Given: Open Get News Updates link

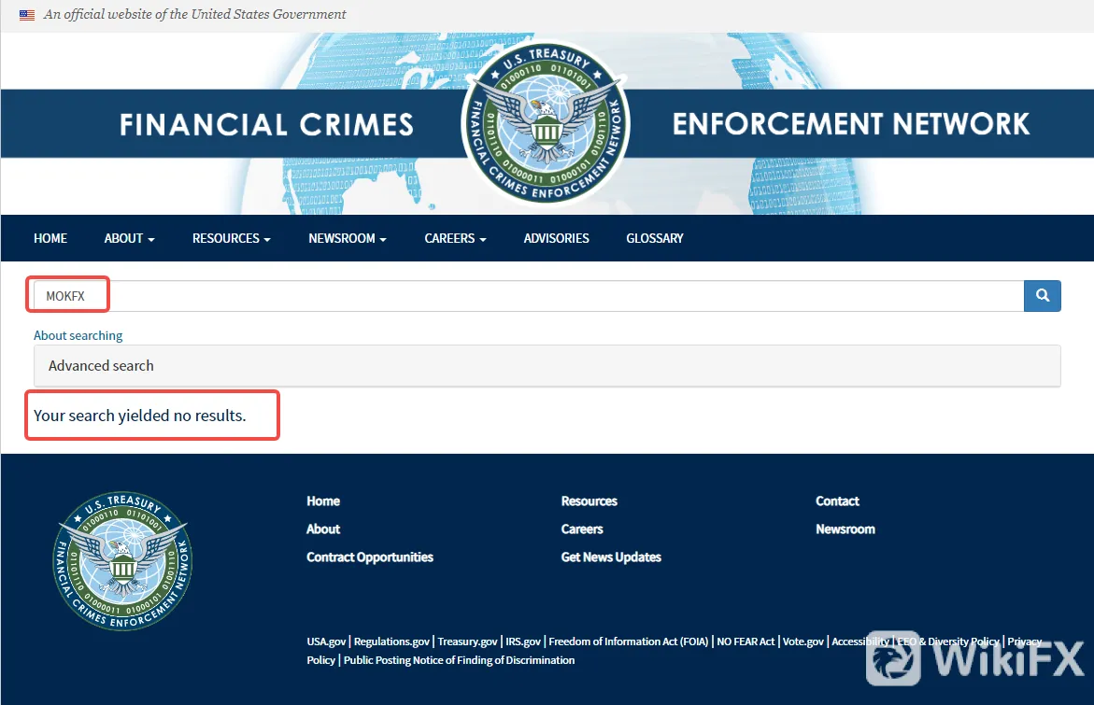Looking at the screenshot, I should click(x=611, y=557).
